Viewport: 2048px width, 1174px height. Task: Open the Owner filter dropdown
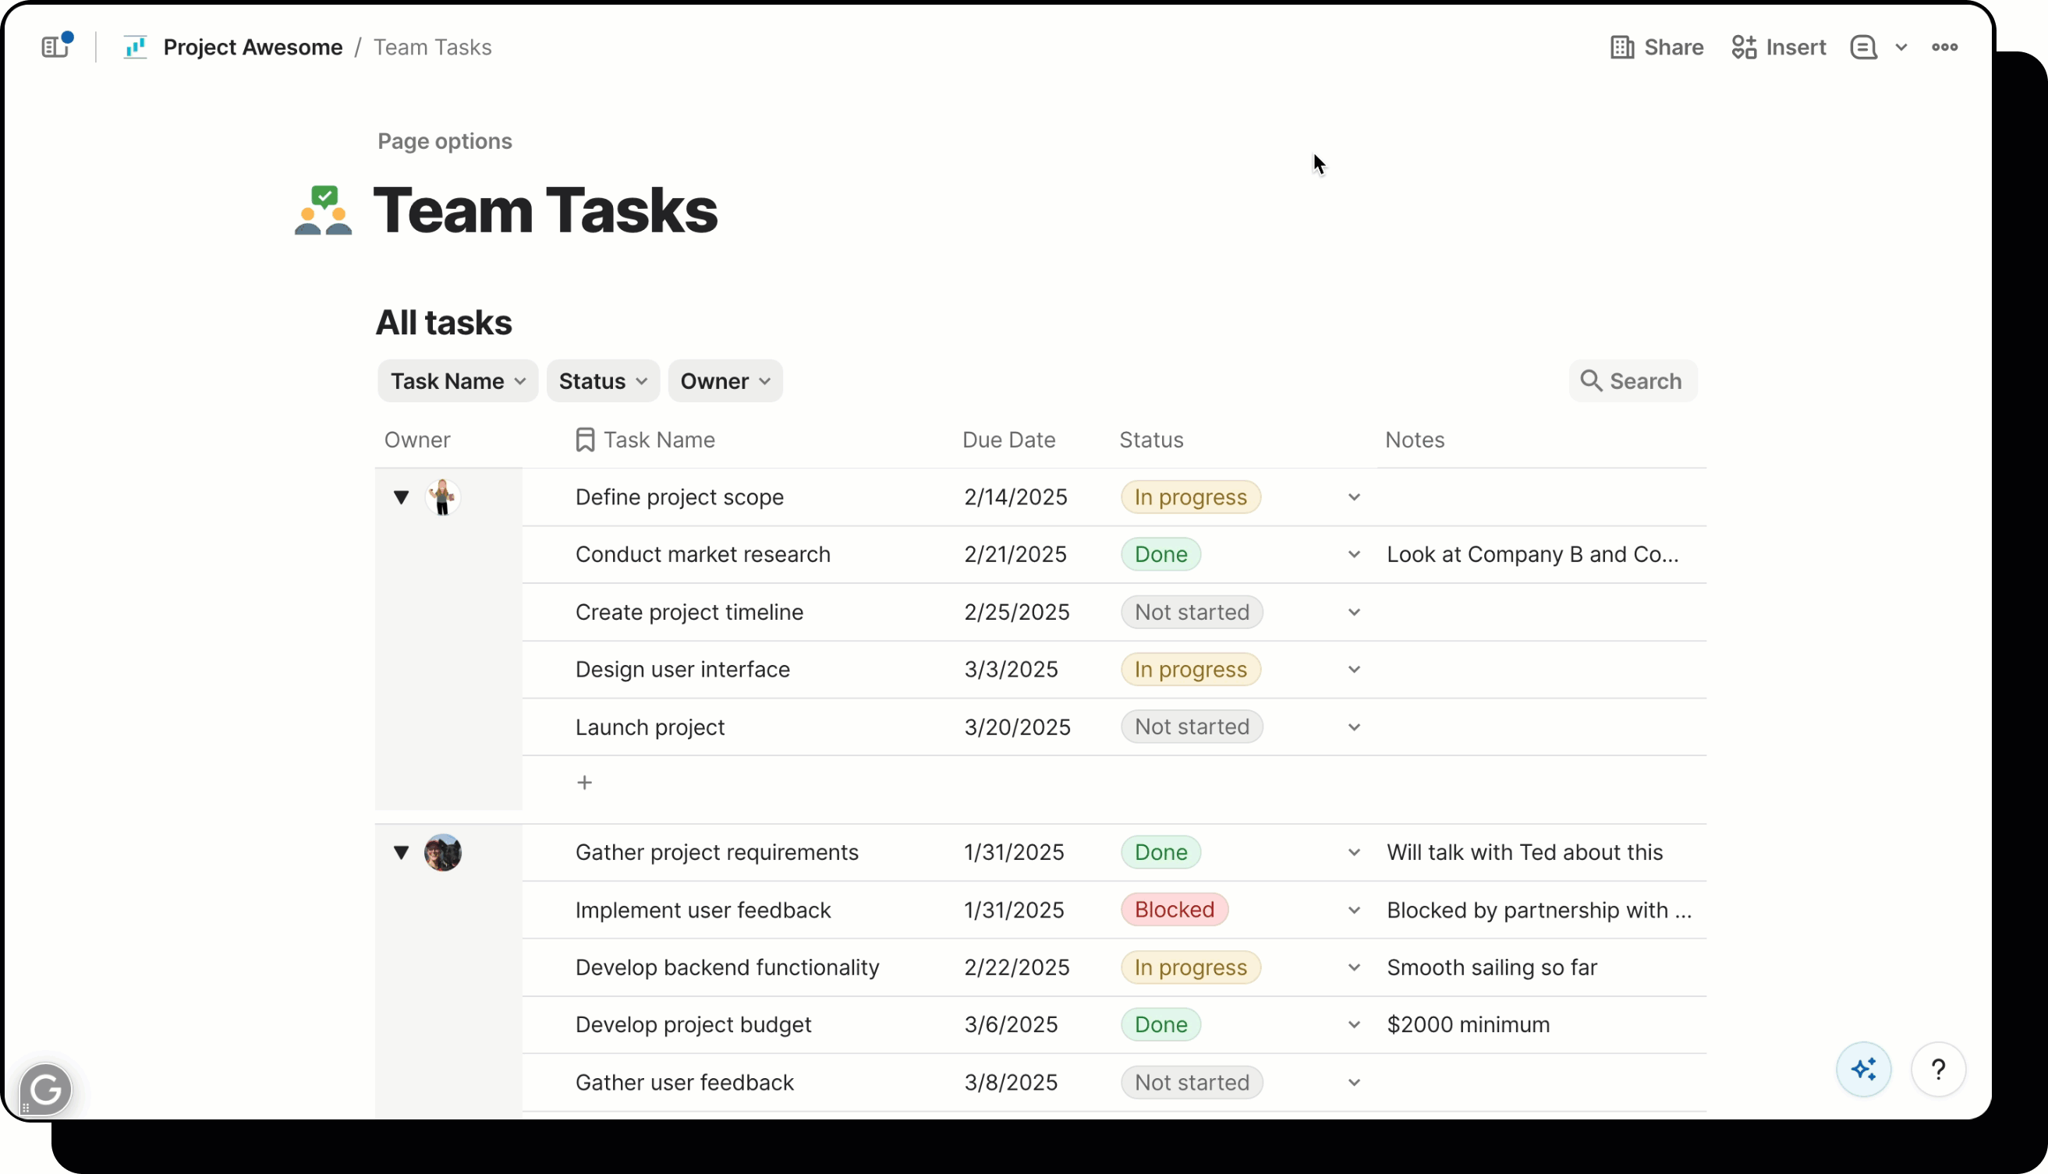click(725, 380)
